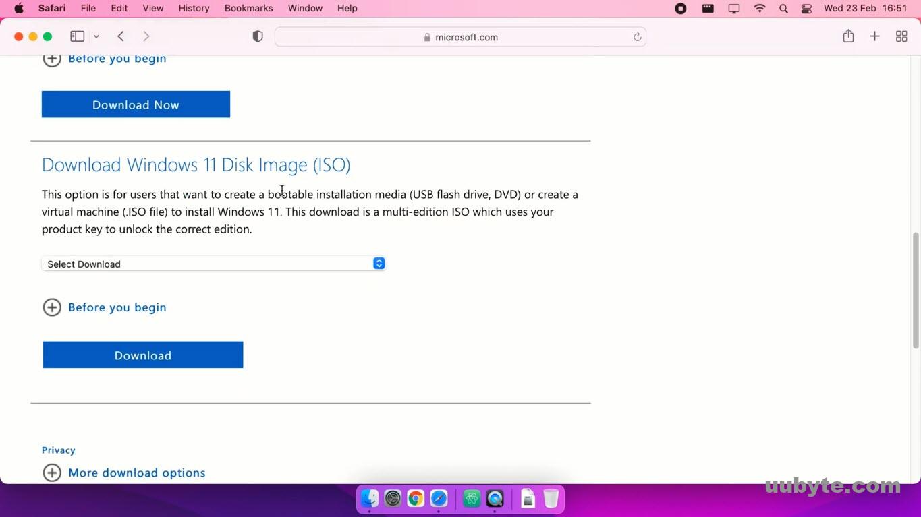Open the View menu
The height and width of the screenshot is (517, 921).
153,8
